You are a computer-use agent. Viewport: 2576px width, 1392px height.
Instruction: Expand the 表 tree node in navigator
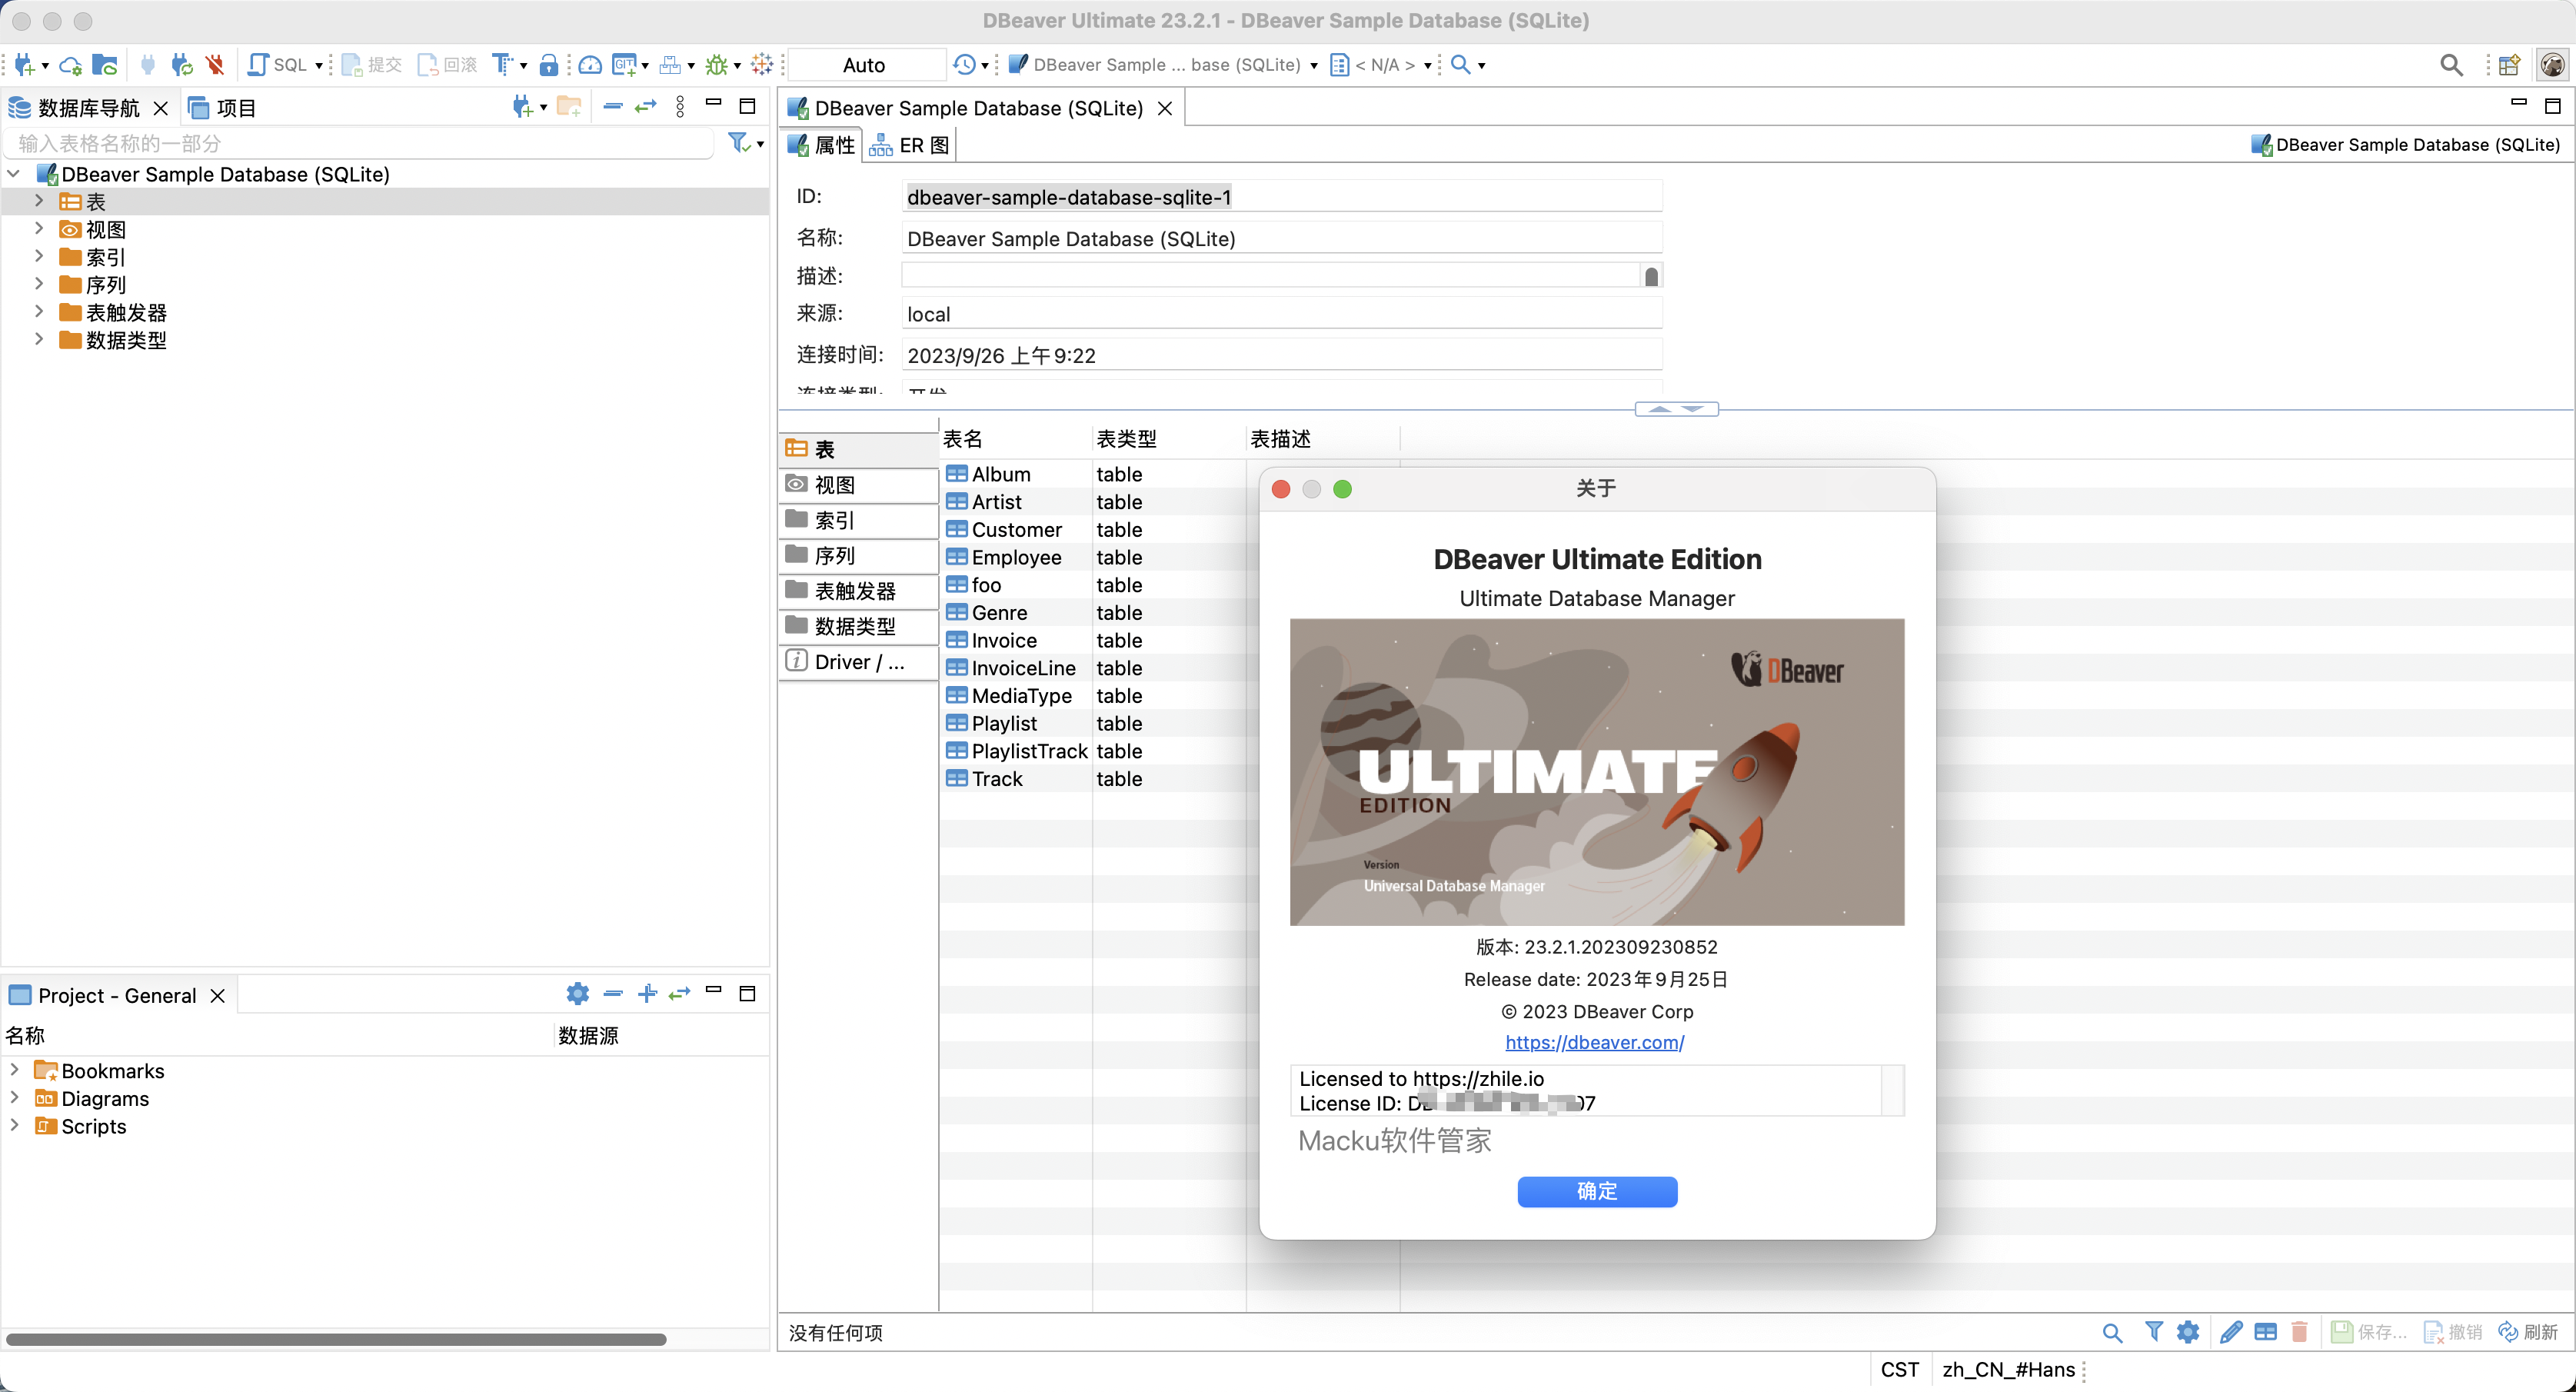tap(39, 201)
